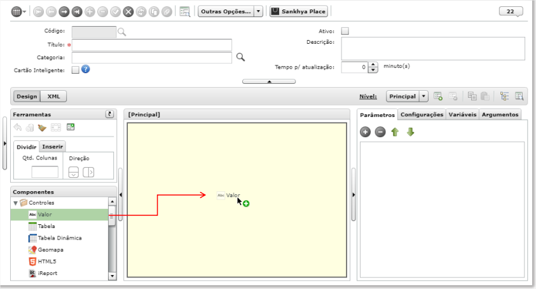The height and width of the screenshot is (289, 536).
Task: Click the 22 notifications badge
Action: (x=511, y=11)
